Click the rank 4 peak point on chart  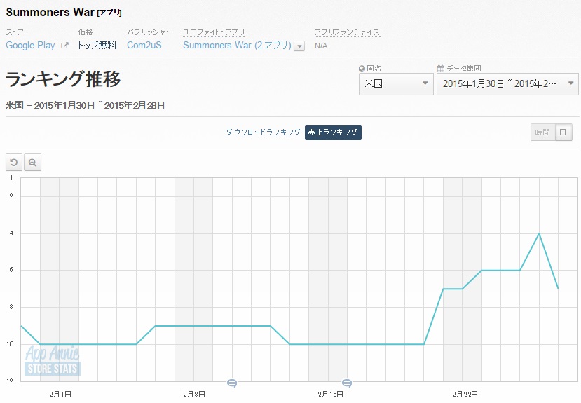[x=539, y=233]
